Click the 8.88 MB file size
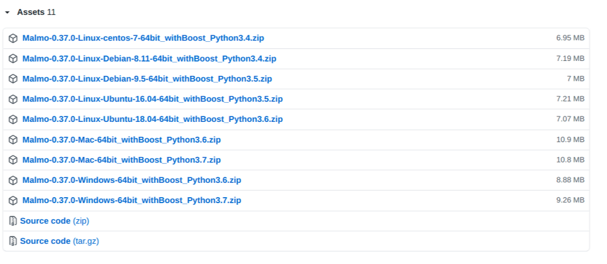 (570, 180)
